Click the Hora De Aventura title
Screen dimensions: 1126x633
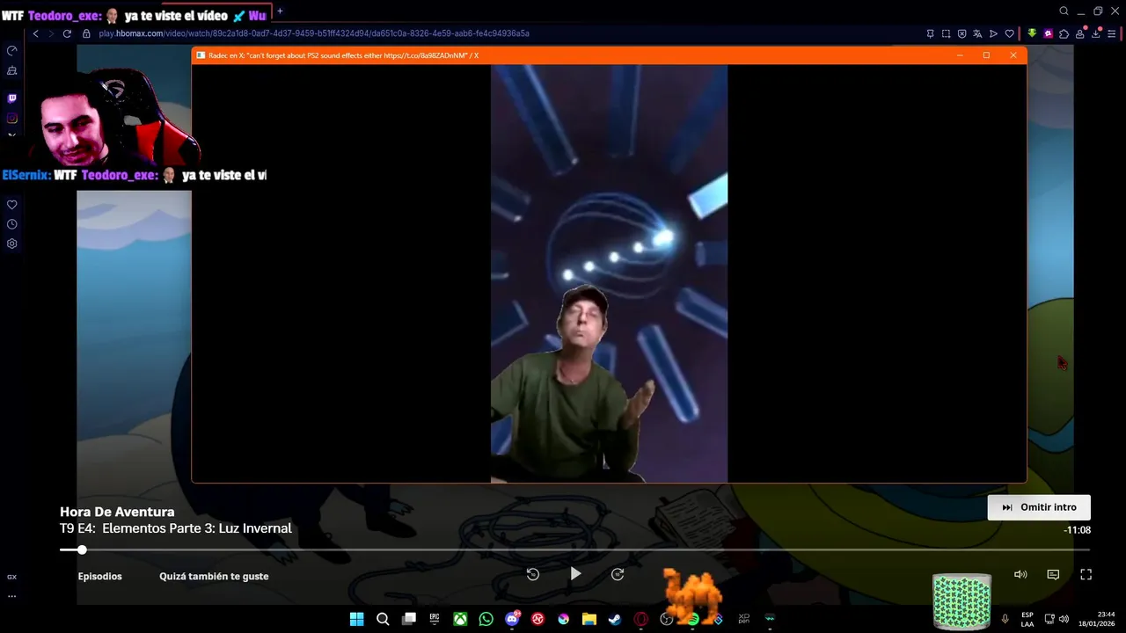tap(117, 512)
